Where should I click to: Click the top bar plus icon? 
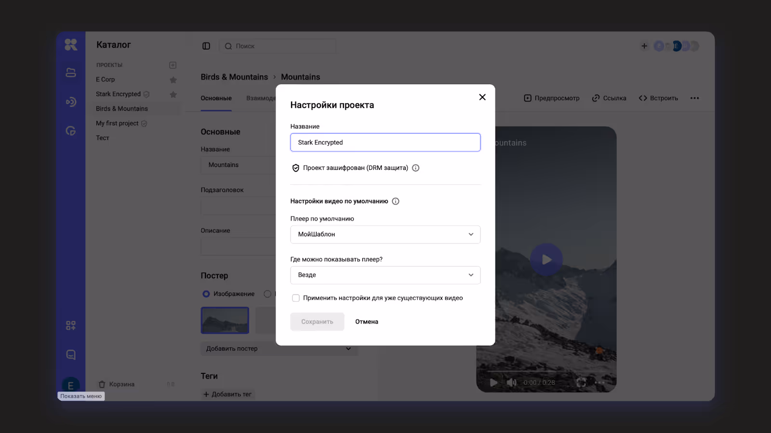pos(644,46)
